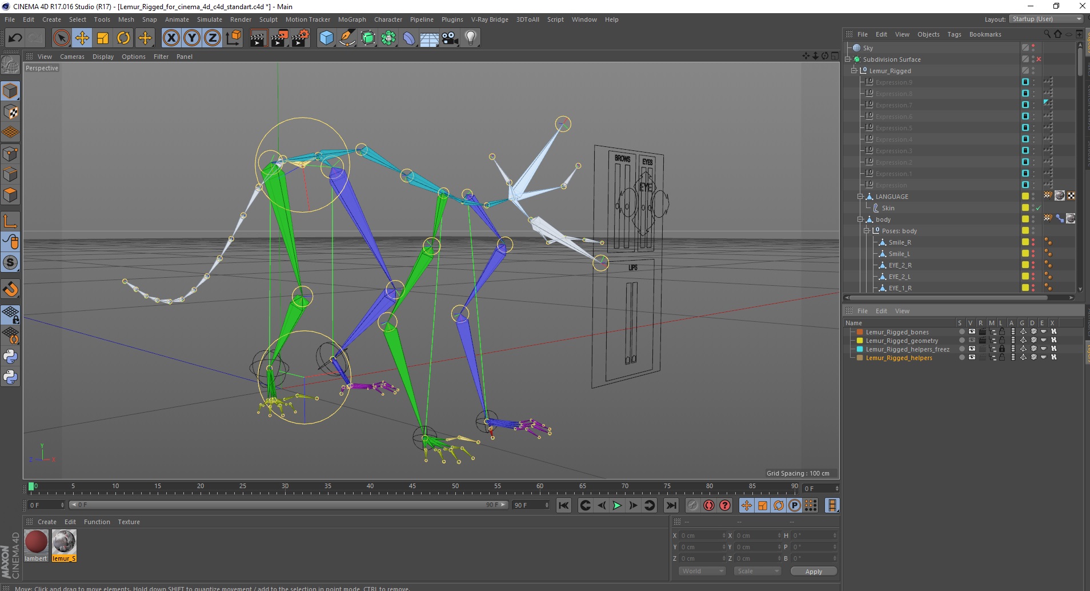This screenshot has height=591, width=1090.
Task: Click Lemur_Rigged_bones layer color swatch
Action: pos(860,332)
